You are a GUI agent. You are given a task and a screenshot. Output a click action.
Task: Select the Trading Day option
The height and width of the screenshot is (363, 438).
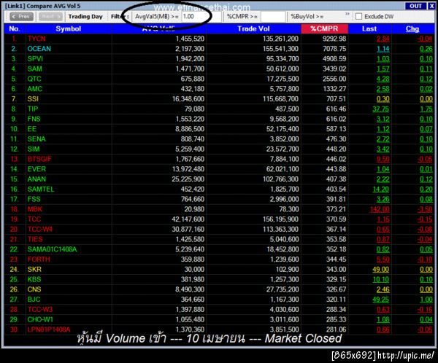[x=85, y=17]
